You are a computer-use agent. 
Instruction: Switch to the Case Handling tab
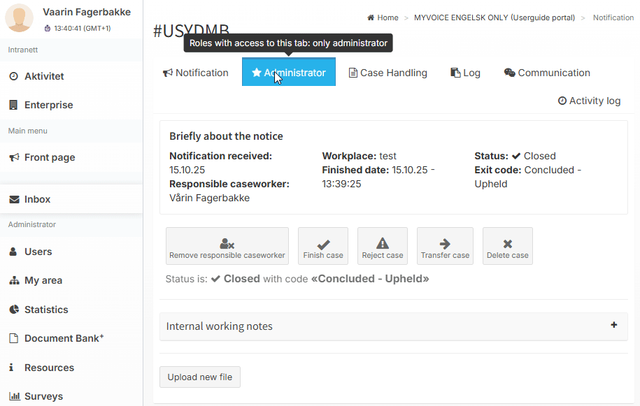pyautogui.click(x=387, y=73)
